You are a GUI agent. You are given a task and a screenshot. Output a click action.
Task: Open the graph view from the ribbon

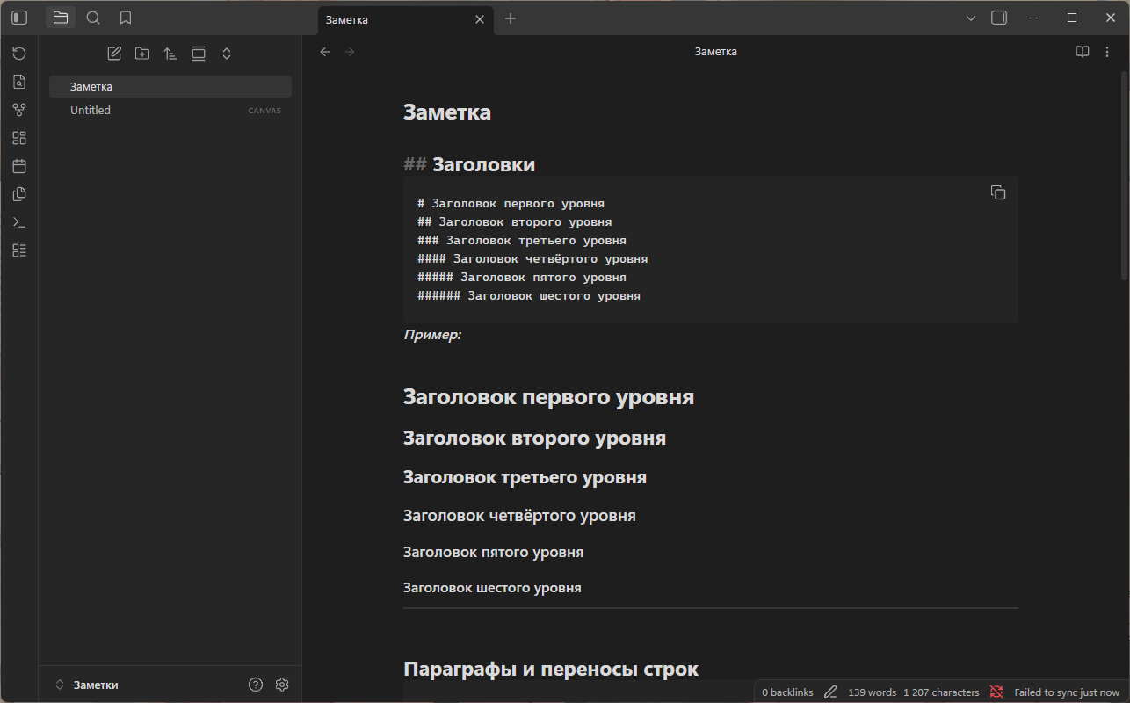[19, 110]
